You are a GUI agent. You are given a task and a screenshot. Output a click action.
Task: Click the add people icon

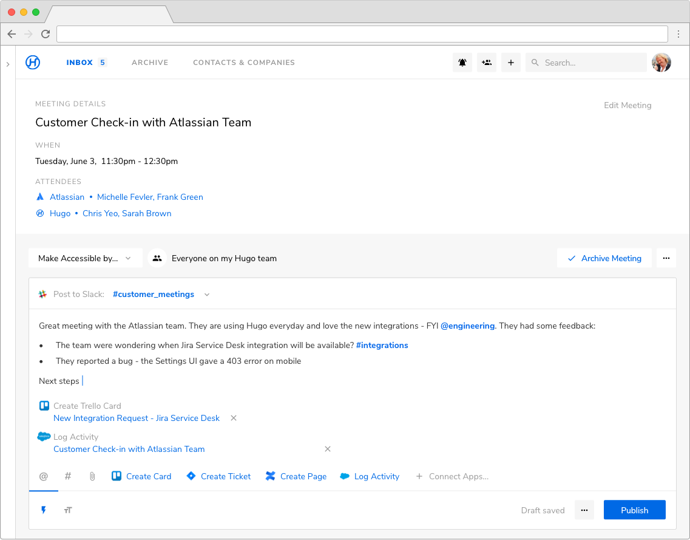487,63
